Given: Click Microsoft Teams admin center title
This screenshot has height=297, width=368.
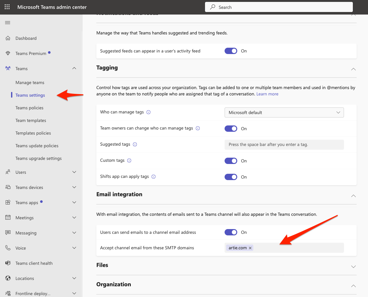Looking at the screenshot, I should [52, 7].
